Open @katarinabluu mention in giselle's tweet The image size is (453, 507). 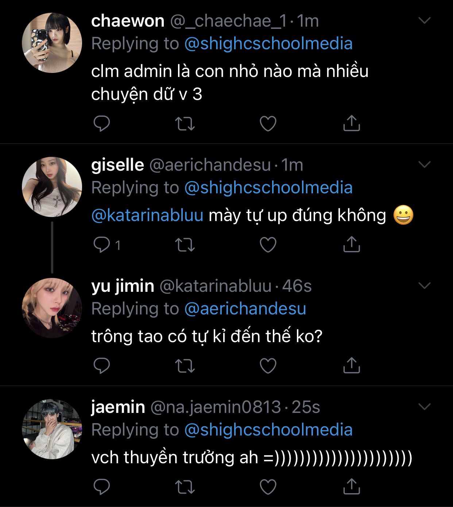pyautogui.click(x=147, y=216)
